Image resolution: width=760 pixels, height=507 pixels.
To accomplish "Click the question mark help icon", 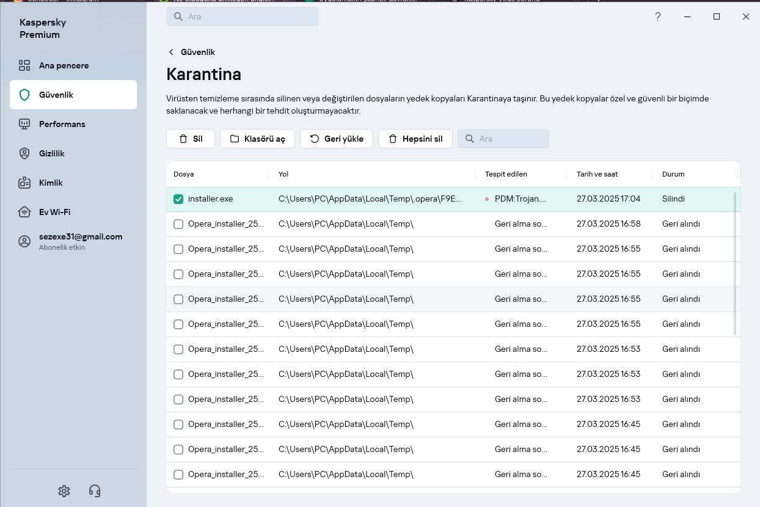I will 658,16.
